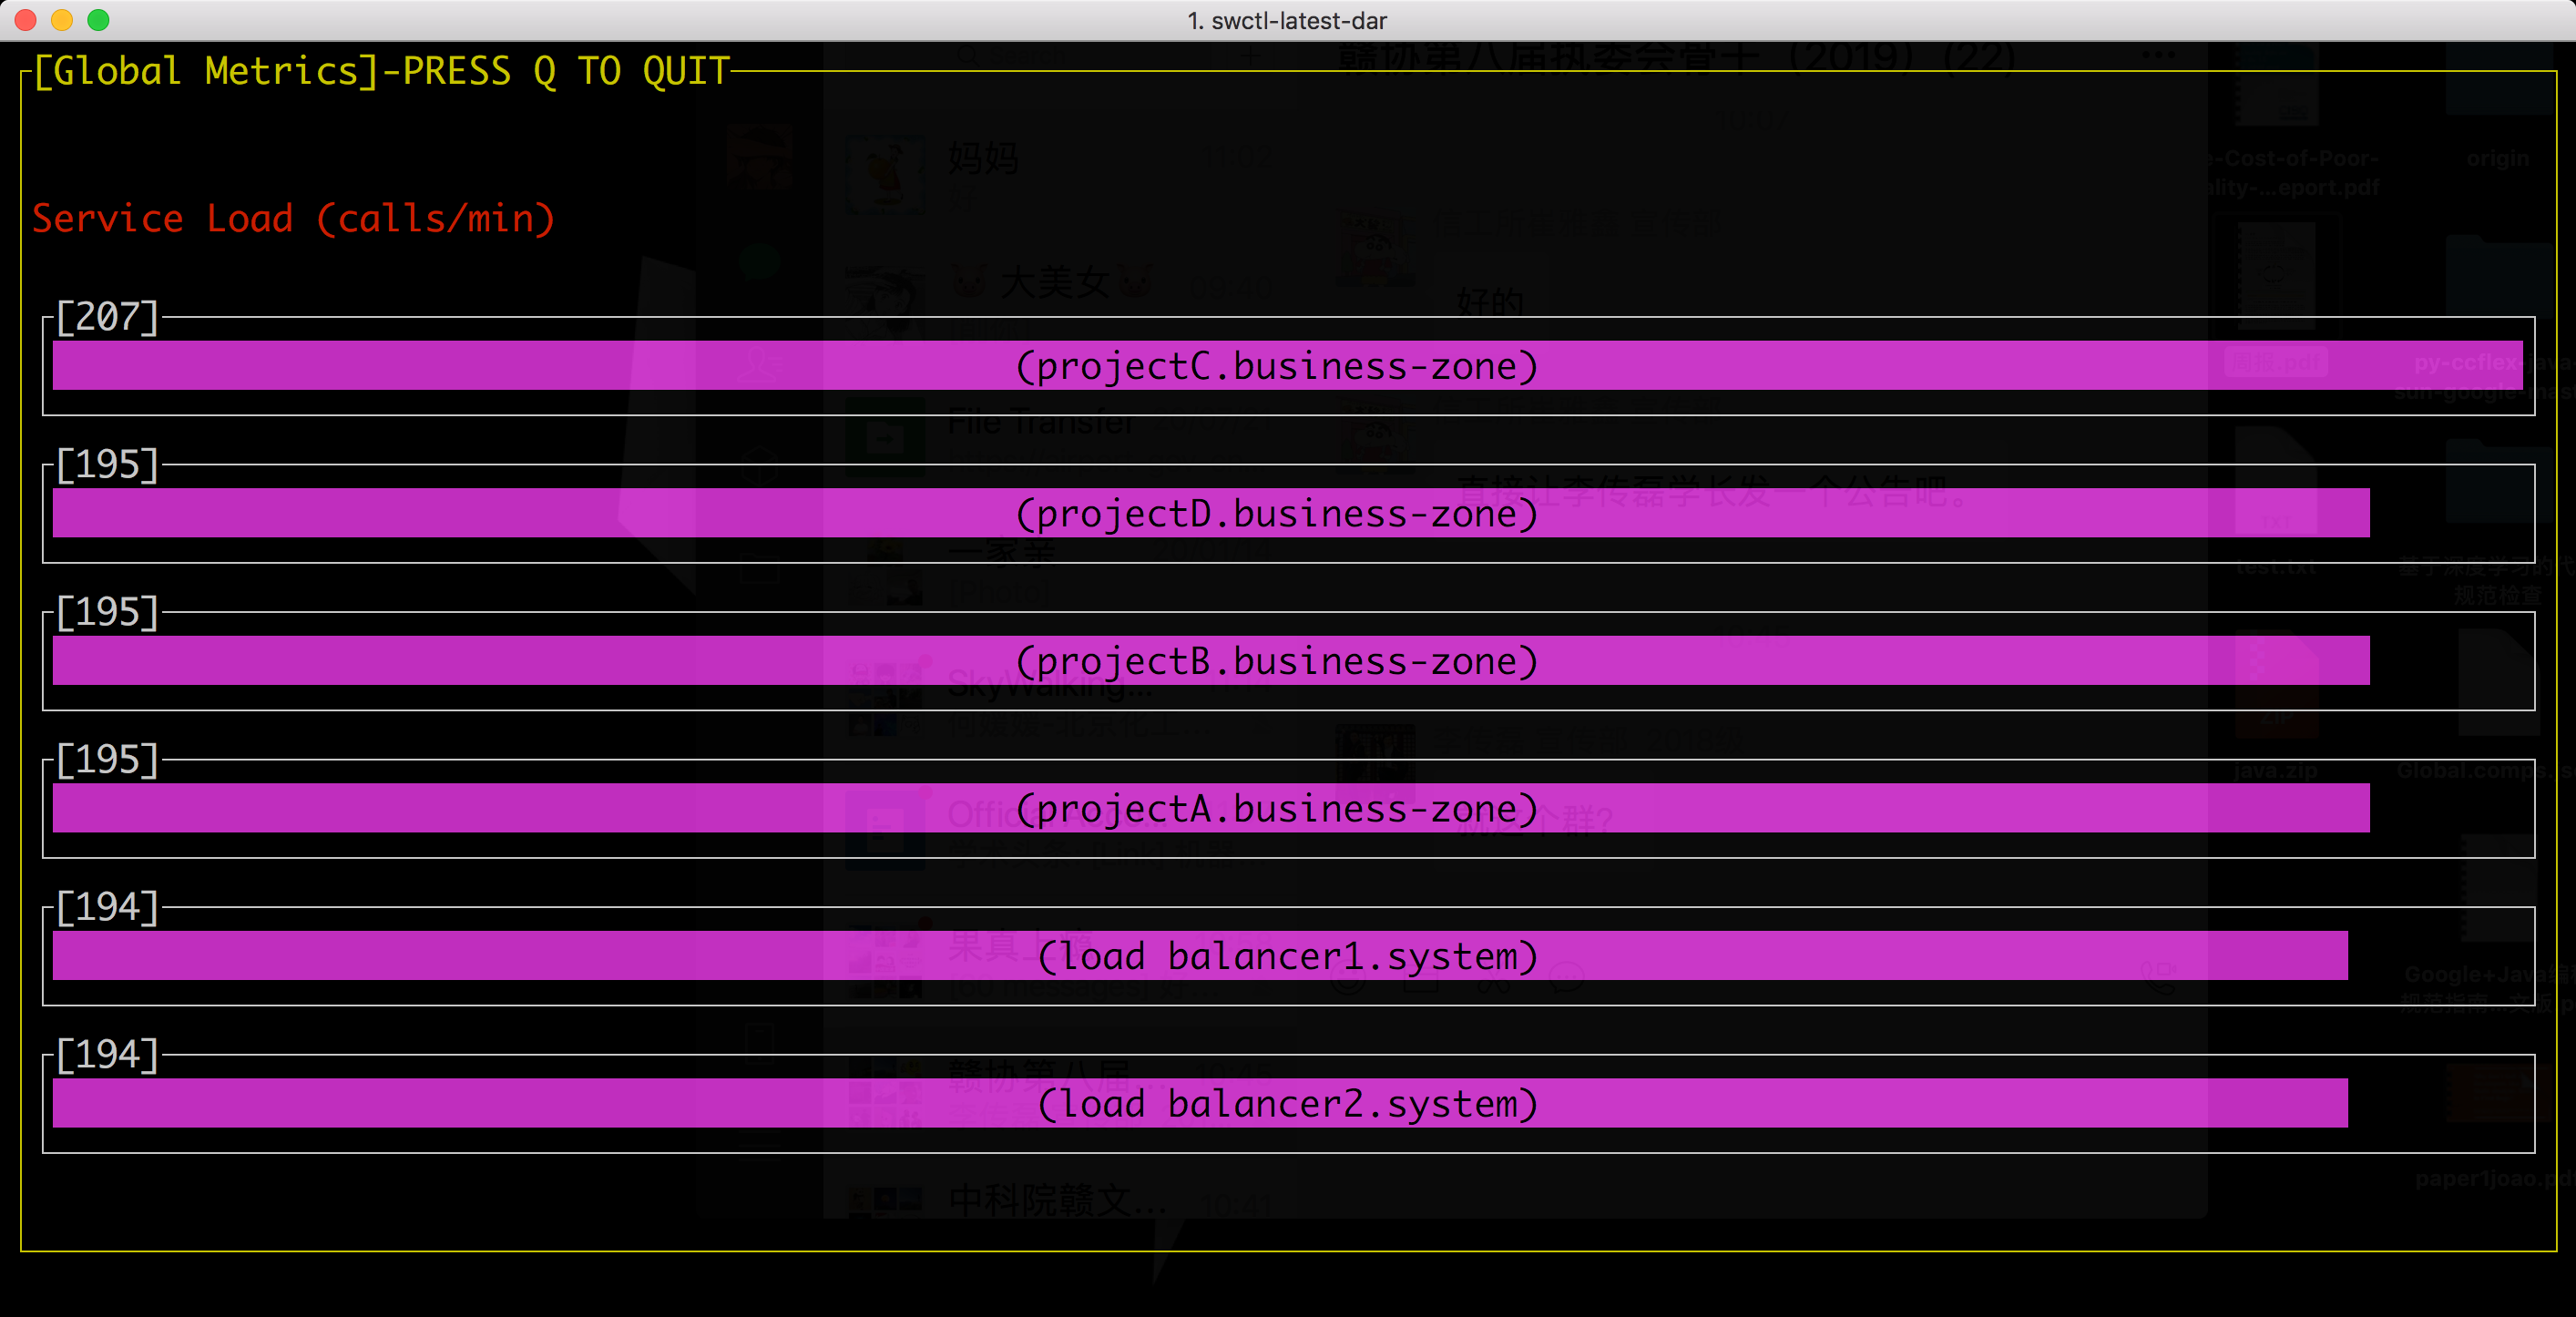The width and height of the screenshot is (2576, 1317).
Task: Click the projectC.business-zone bar label
Action: [x=1276, y=366]
